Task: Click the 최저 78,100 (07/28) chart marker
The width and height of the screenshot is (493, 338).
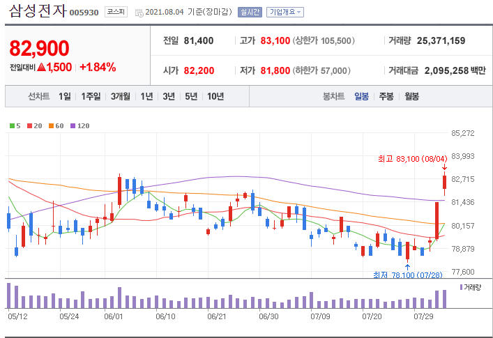Action: pyautogui.click(x=408, y=275)
